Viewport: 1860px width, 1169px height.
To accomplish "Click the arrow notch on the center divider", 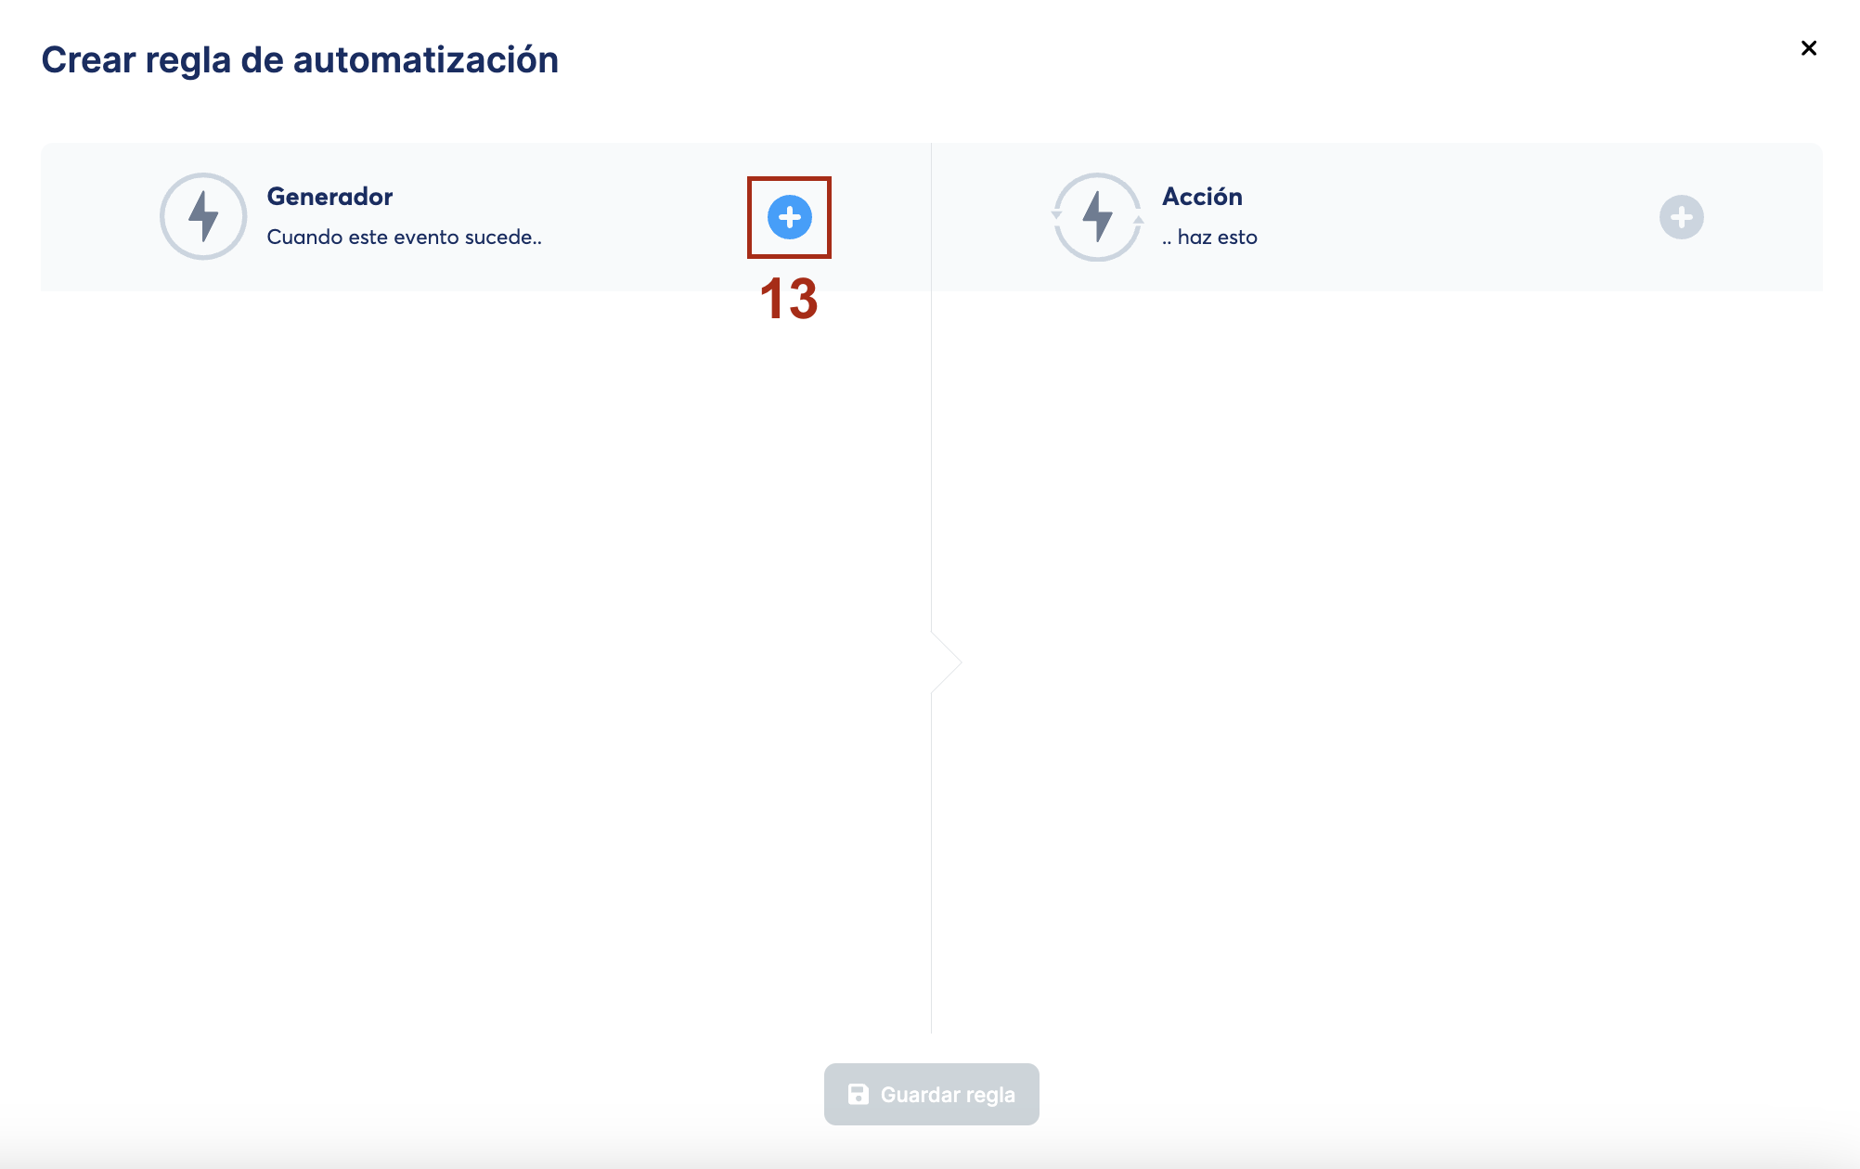I will click(x=947, y=662).
